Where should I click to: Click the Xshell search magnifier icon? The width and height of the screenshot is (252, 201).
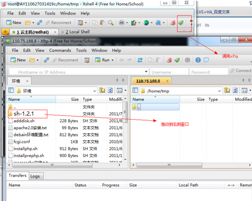coord(110,23)
